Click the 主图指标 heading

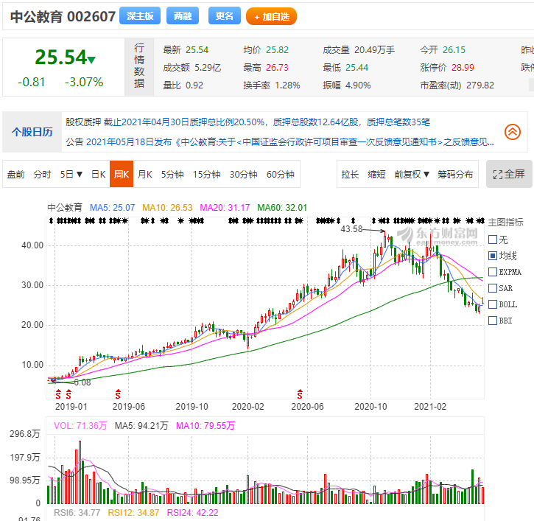click(x=505, y=223)
